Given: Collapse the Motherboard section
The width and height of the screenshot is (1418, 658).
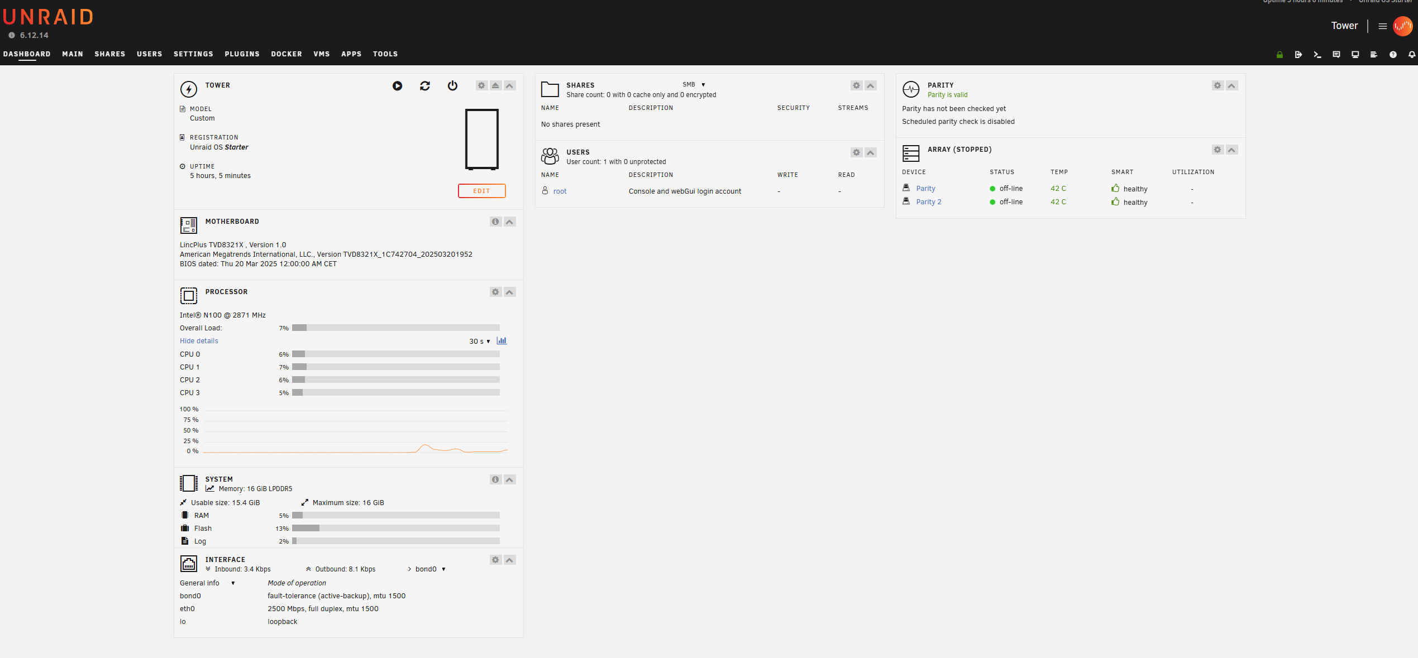Looking at the screenshot, I should click(x=509, y=222).
